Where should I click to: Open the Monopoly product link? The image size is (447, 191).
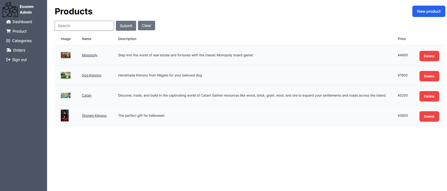90,55
